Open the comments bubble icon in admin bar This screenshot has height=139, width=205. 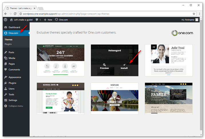[37, 20]
